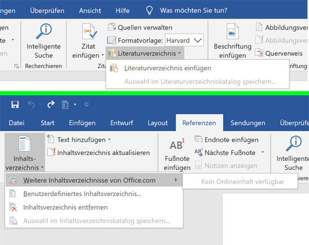Open the Harvard Formatvorlage combo box
Screen dimensions: 309x245
pyautogui.click(x=184, y=40)
